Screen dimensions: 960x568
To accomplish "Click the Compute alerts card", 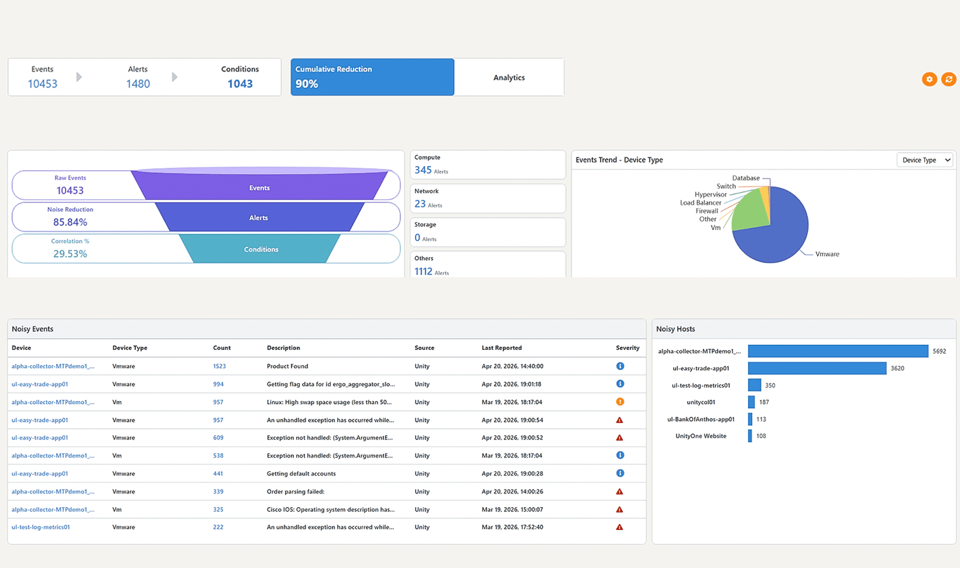I will pos(487,165).
